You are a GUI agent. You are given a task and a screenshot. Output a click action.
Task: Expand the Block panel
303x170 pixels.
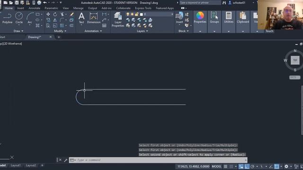(183, 31)
